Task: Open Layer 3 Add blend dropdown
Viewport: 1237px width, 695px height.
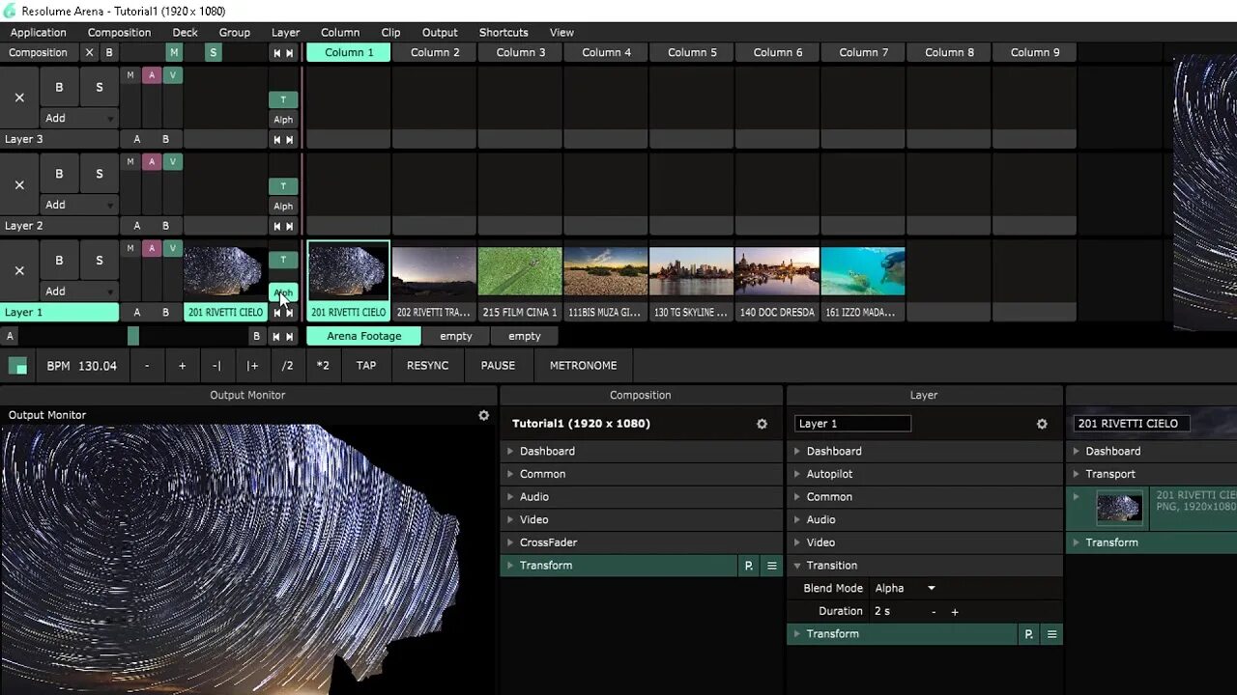Action: (79, 118)
